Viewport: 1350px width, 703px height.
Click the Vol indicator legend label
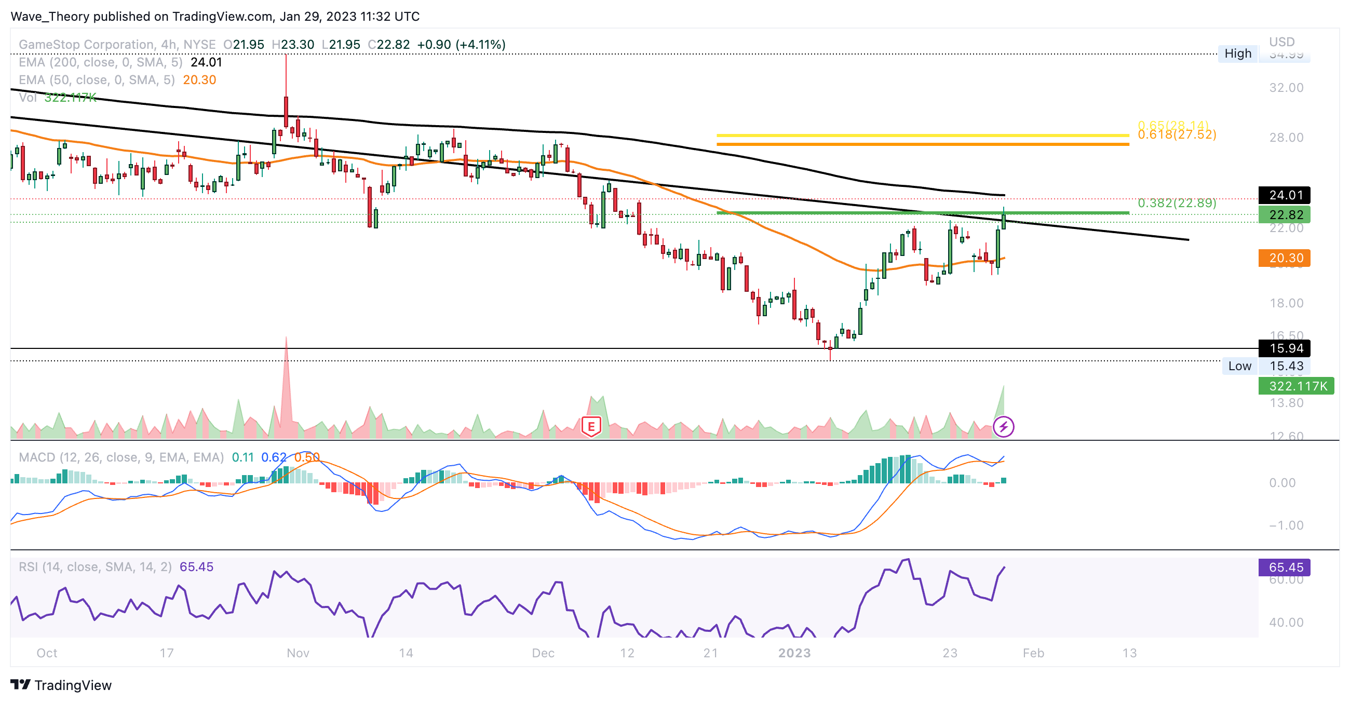click(27, 98)
